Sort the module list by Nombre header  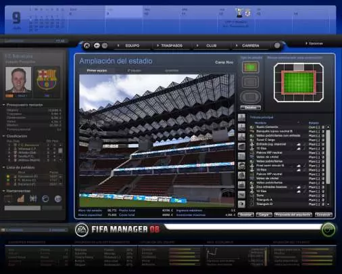coord(260,123)
